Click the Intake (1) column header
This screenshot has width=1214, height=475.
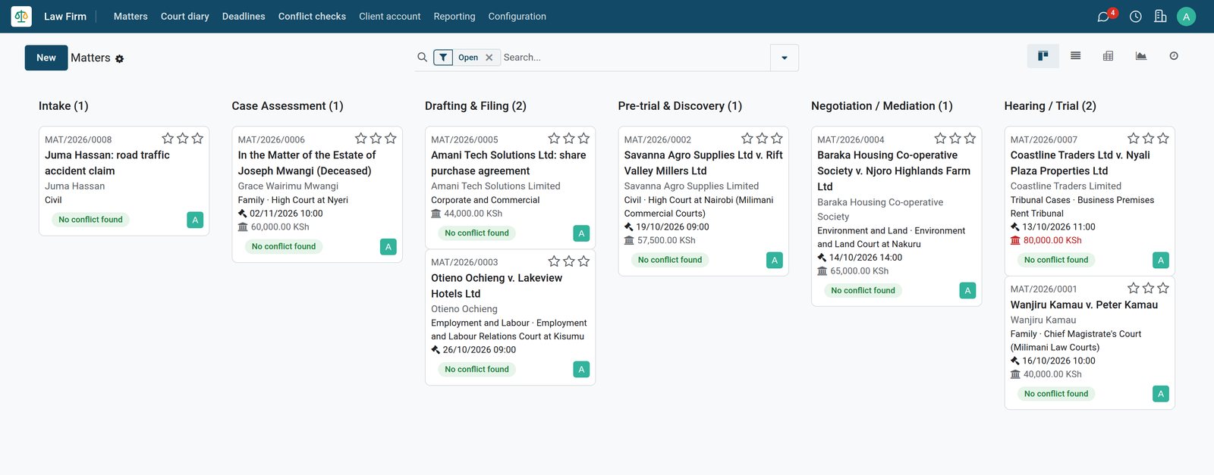[x=64, y=106]
